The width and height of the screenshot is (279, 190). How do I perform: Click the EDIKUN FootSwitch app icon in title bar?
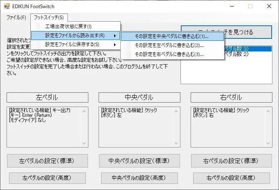click(7, 6)
